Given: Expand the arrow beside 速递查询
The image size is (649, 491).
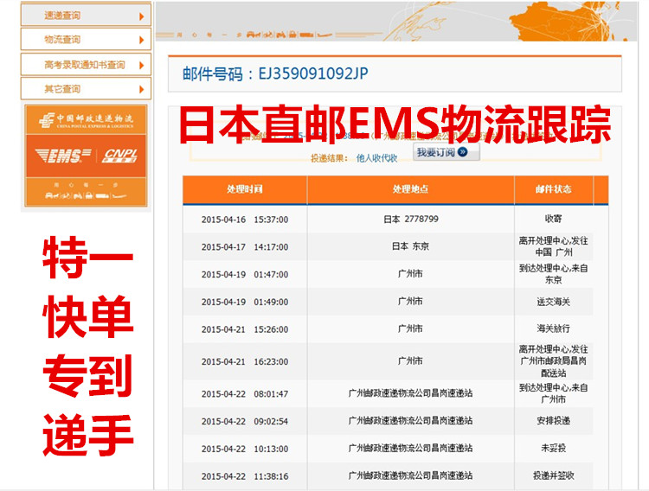Looking at the screenshot, I should point(141,16).
